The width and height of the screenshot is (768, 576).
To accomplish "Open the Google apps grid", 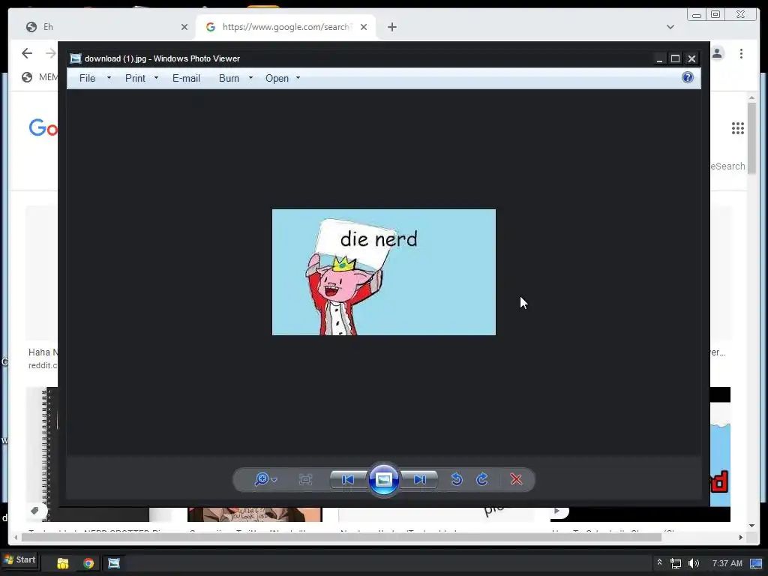I will tap(738, 128).
